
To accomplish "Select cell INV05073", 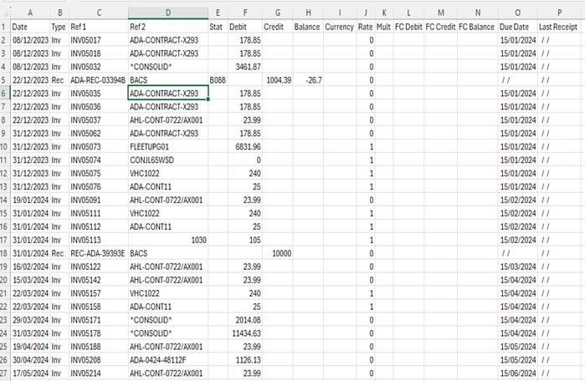I will [99, 147].
